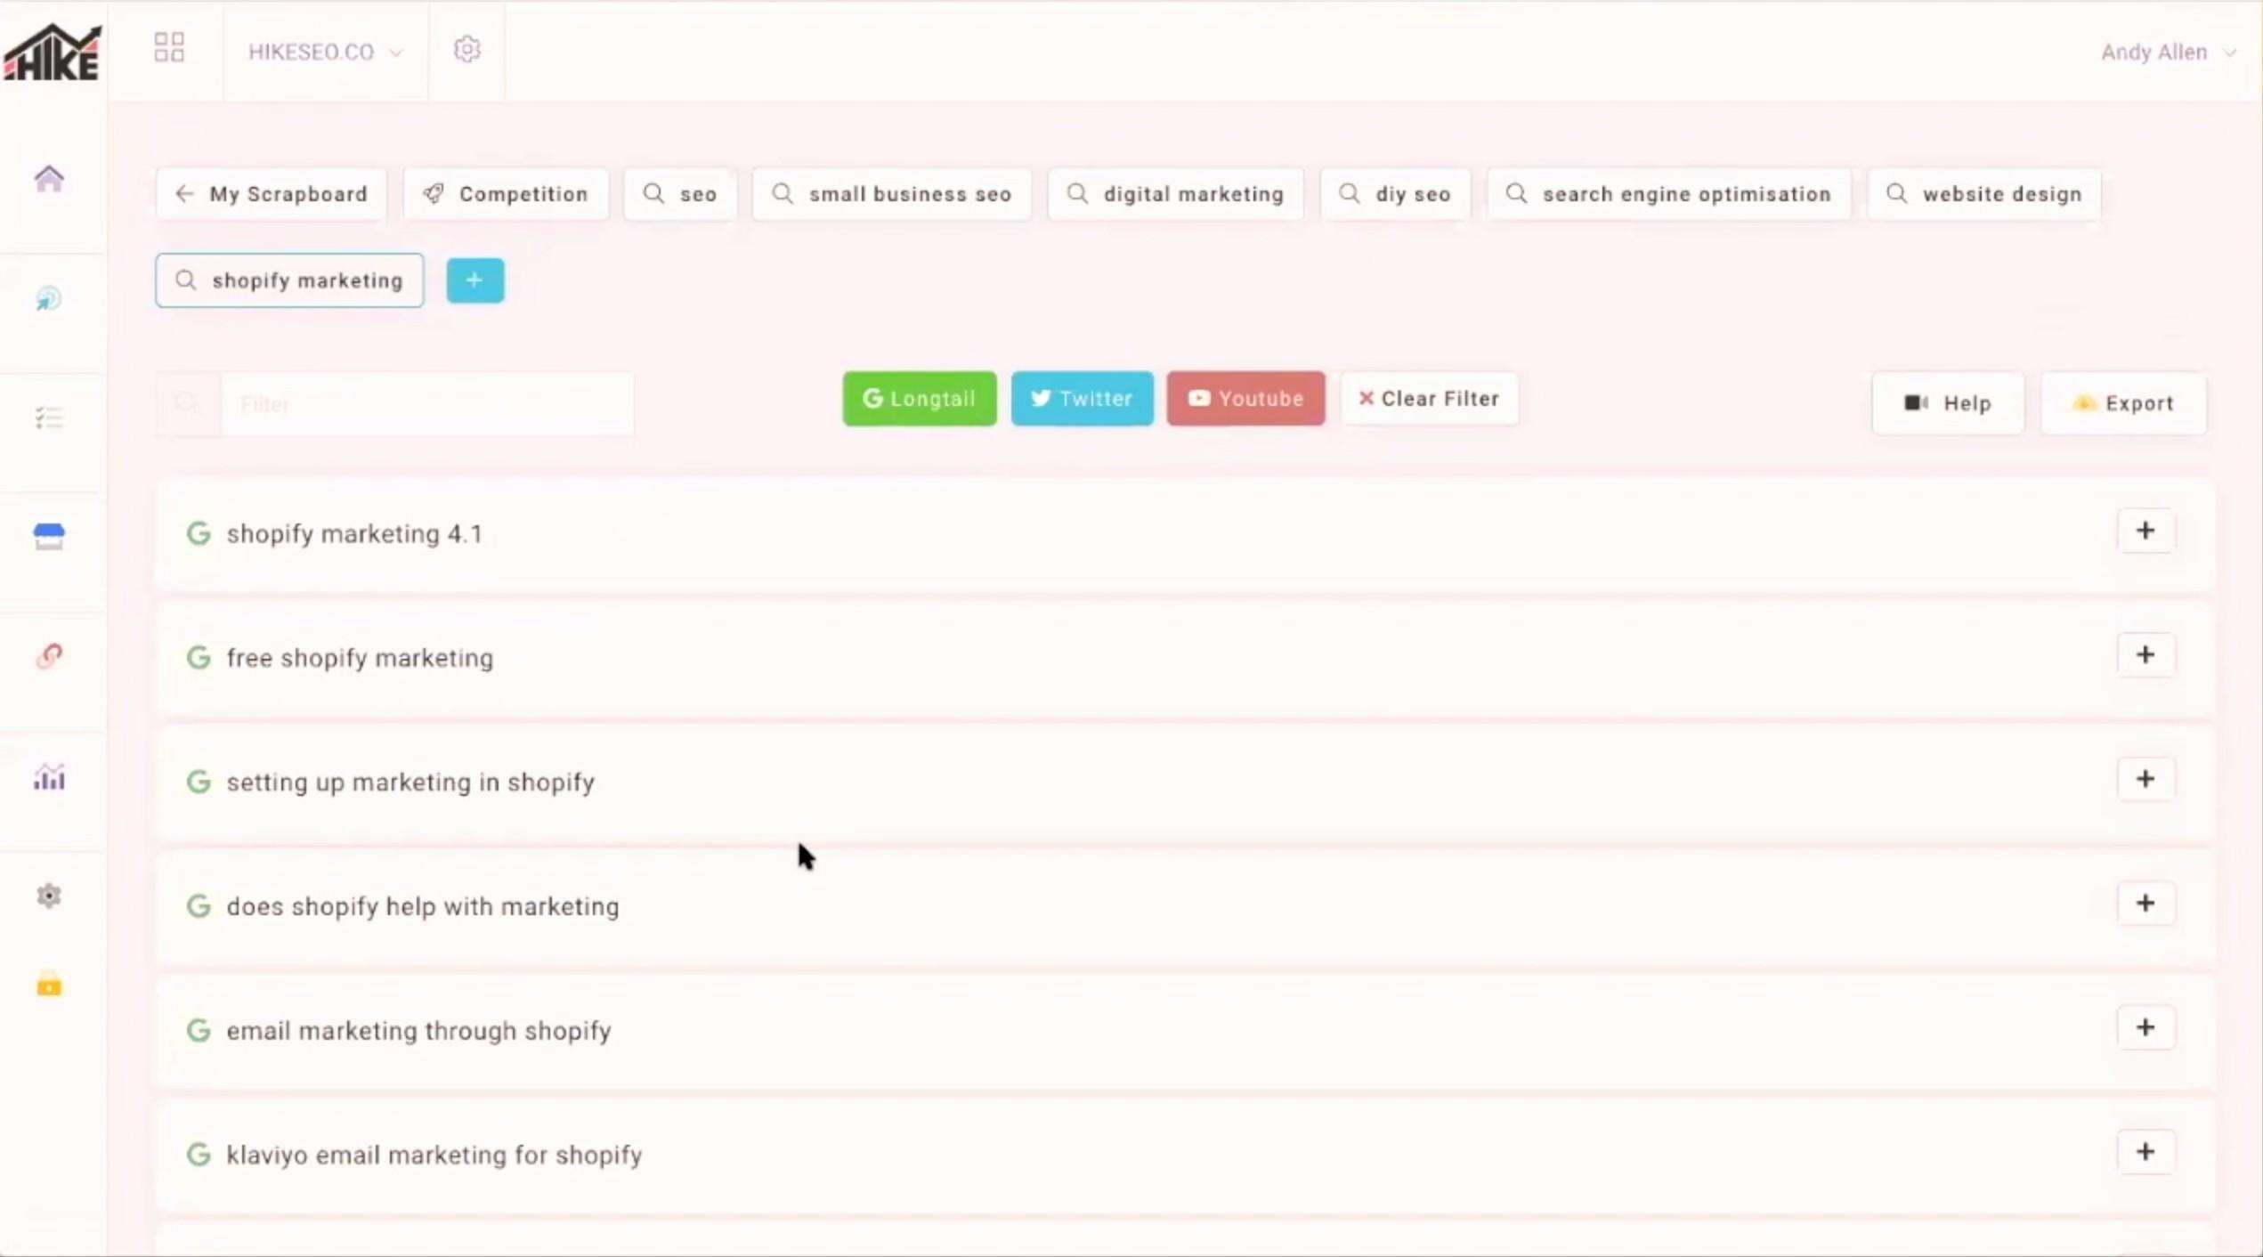The height and width of the screenshot is (1257, 2263).
Task: Filter by Twitter results
Action: click(x=1082, y=399)
